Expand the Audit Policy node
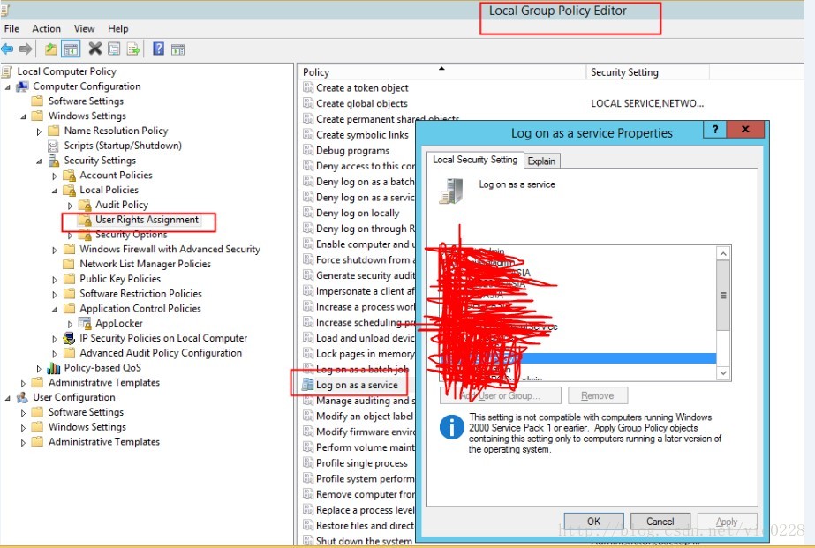Screen dimensions: 815x548 pos(70,206)
